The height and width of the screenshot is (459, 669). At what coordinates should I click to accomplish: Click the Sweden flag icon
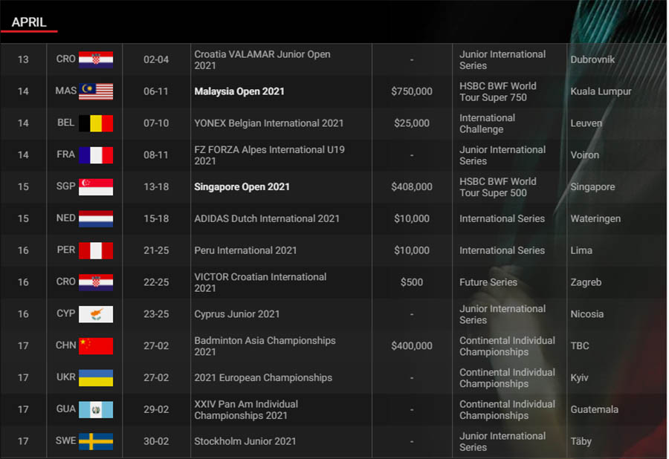click(x=96, y=441)
